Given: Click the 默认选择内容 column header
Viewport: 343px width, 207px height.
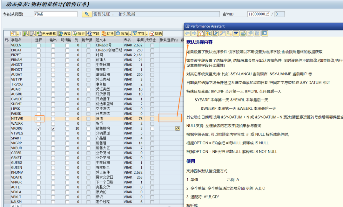Looking at the screenshot, I should 170,40.
